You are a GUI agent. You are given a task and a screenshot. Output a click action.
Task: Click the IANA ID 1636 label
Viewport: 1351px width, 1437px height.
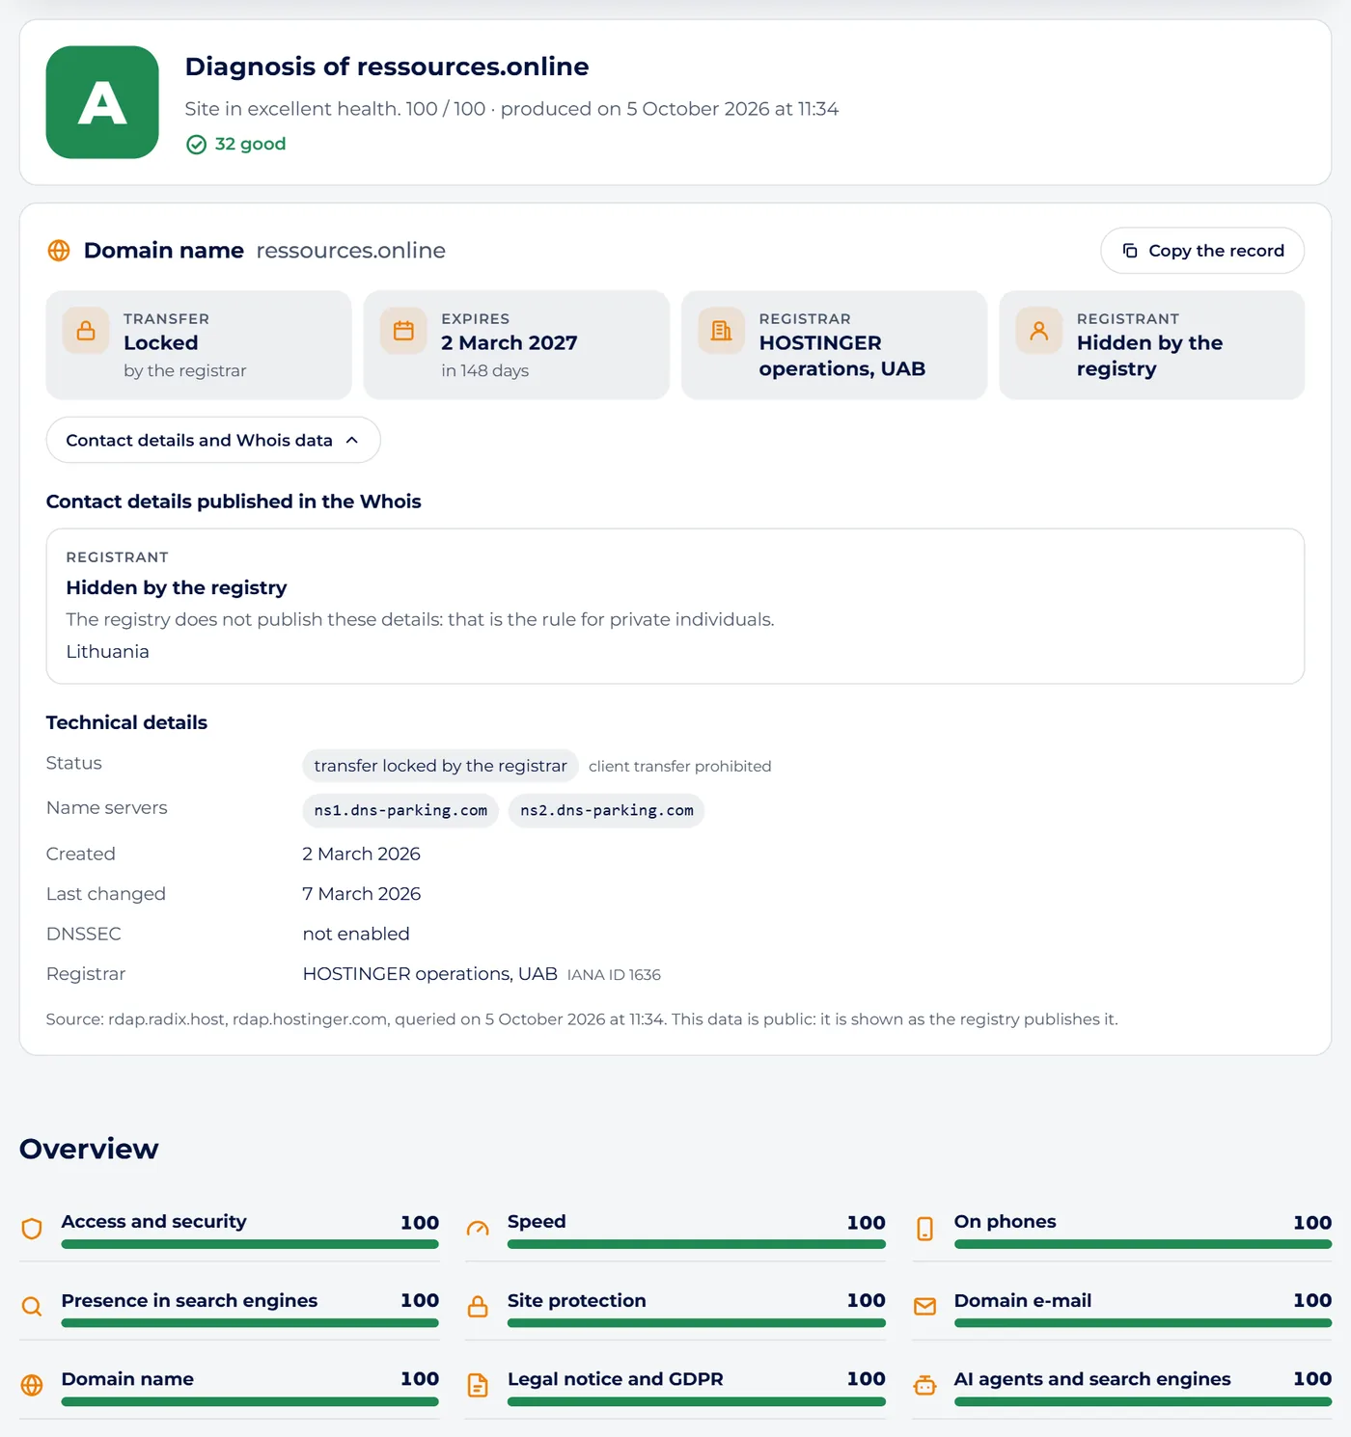[x=614, y=975]
